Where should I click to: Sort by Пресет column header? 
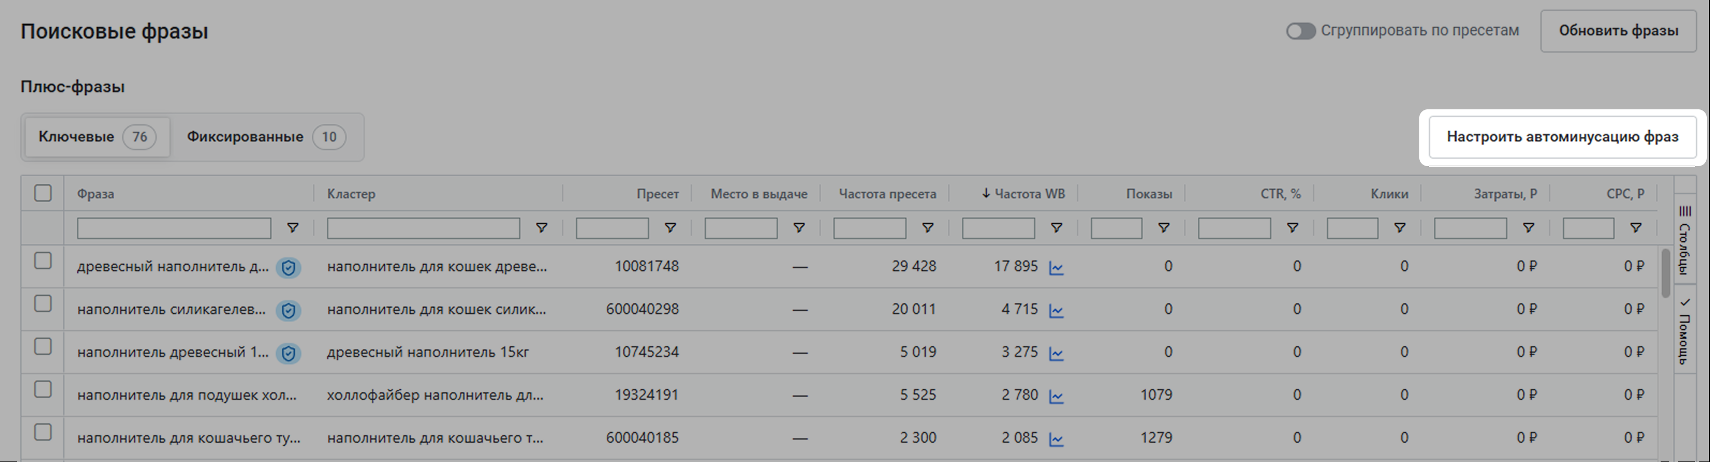point(658,193)
